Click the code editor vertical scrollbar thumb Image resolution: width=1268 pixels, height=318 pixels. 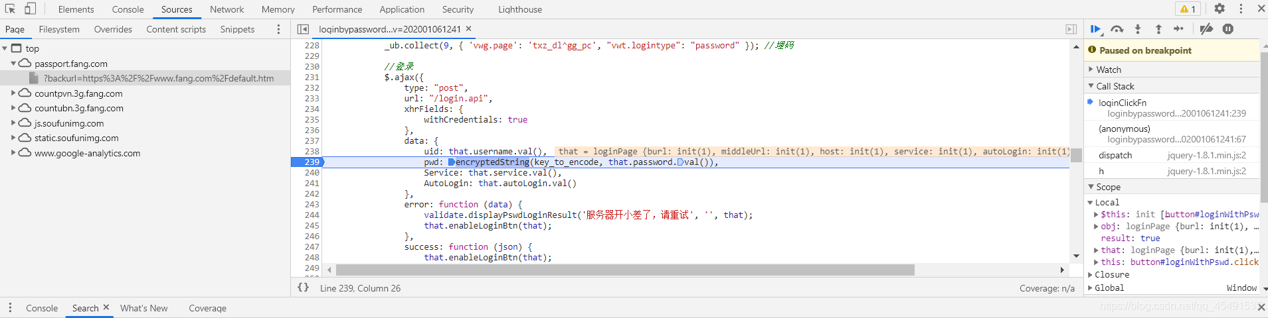pos(1076,155)
